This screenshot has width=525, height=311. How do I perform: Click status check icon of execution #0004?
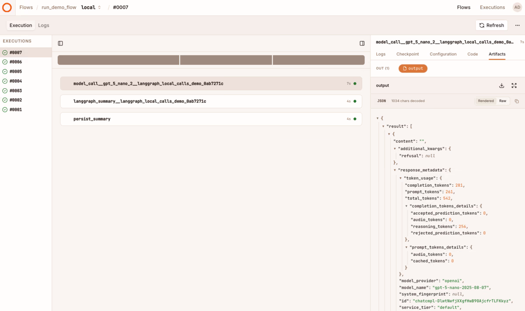click(x=5, y=81)
